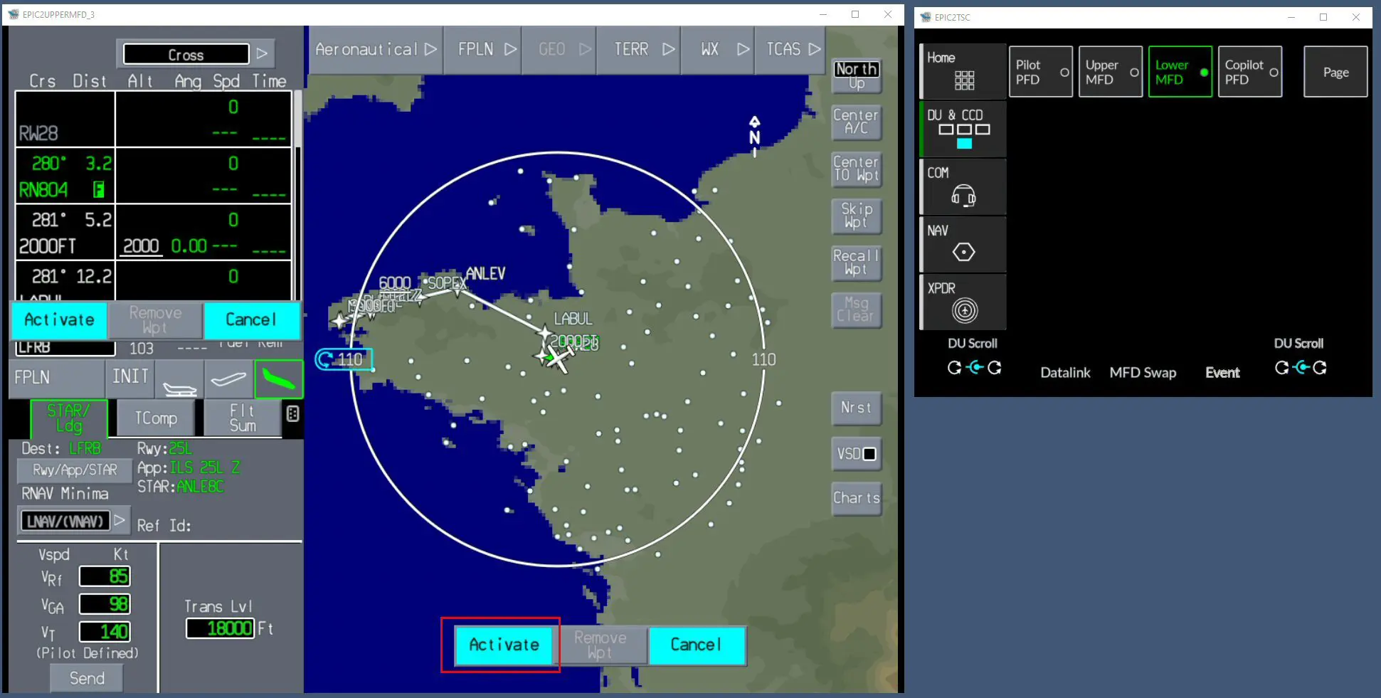Rotate right DU Scroll clockwise arrow
Screen dimensions: 1381x698
click(x=1320, y=368)
